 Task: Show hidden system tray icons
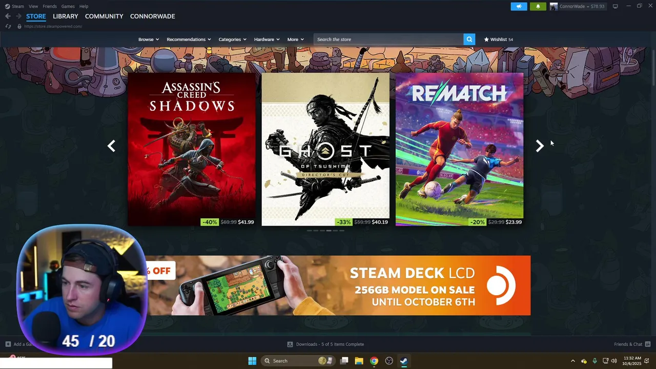click(573, 361)
